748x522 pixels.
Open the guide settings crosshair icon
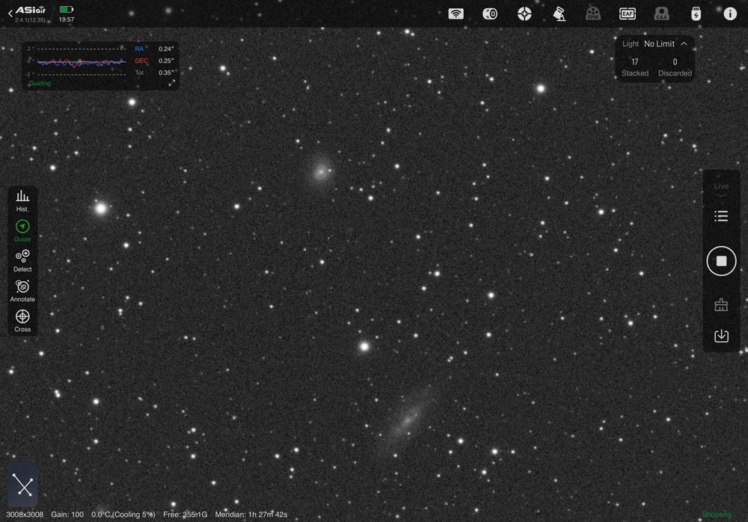click(524, 14)
